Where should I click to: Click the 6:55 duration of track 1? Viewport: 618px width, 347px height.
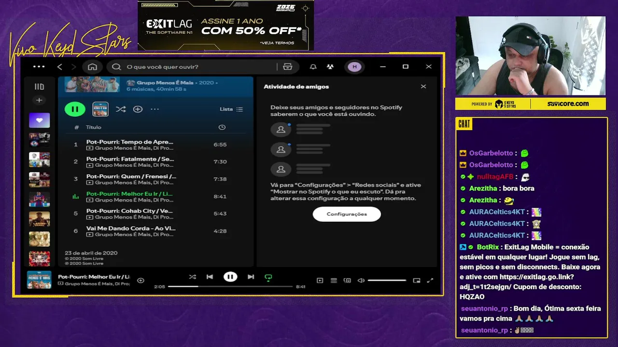tap(220, 145)
